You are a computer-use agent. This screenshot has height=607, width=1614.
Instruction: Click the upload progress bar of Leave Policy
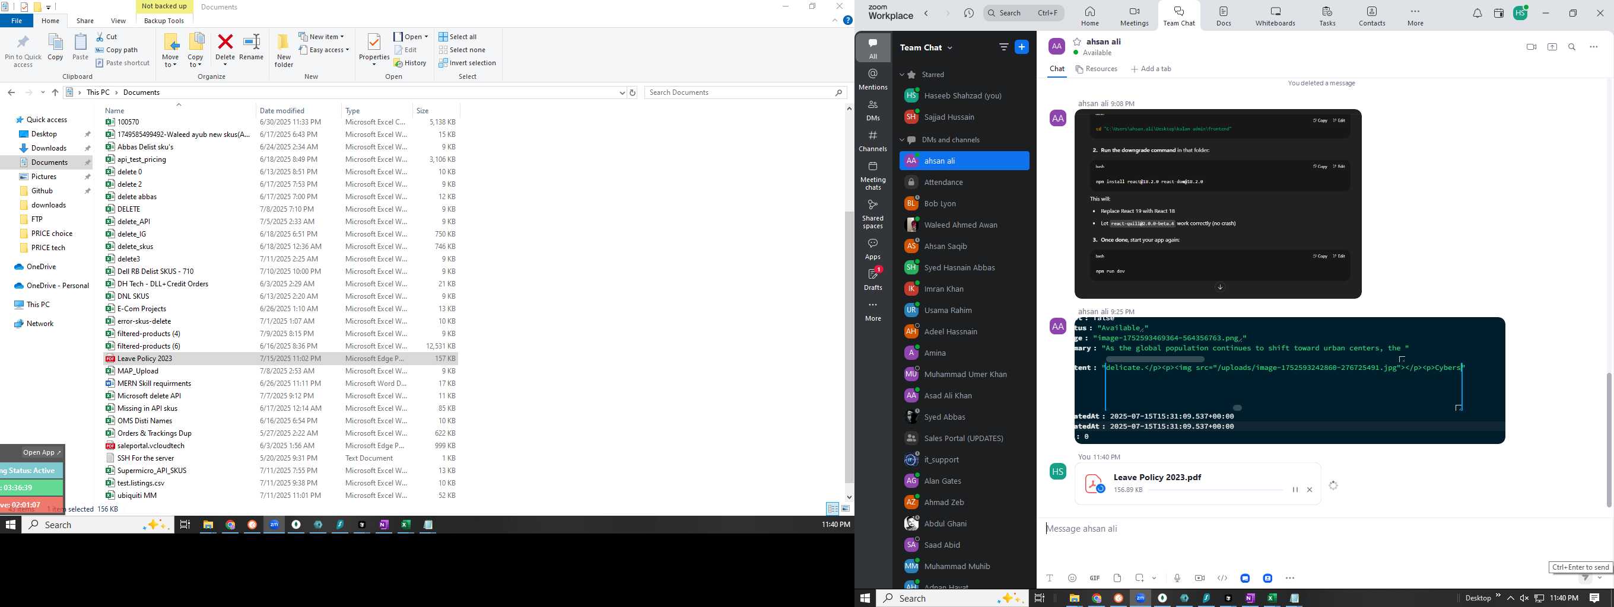1216,490
